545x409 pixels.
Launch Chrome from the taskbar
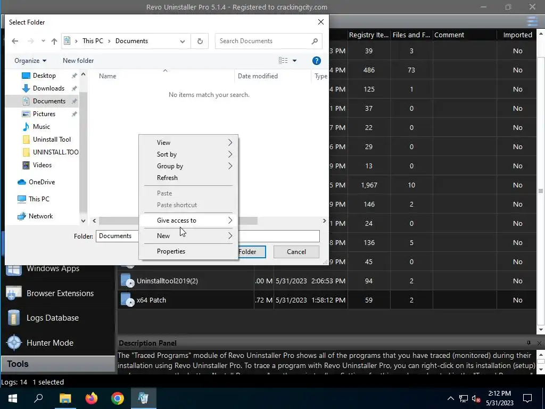118,398
